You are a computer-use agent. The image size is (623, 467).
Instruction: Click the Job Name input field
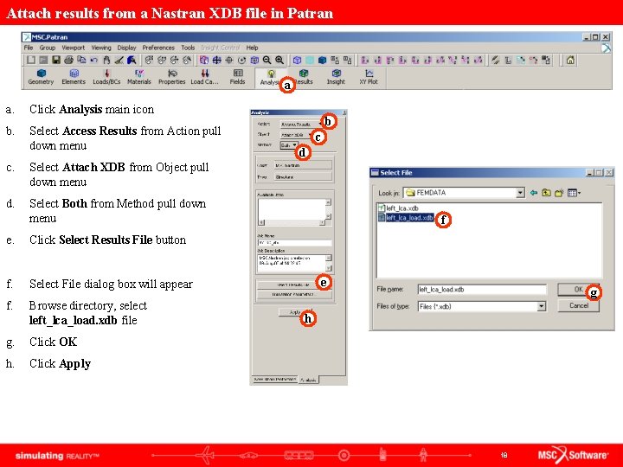coord(294,243)
